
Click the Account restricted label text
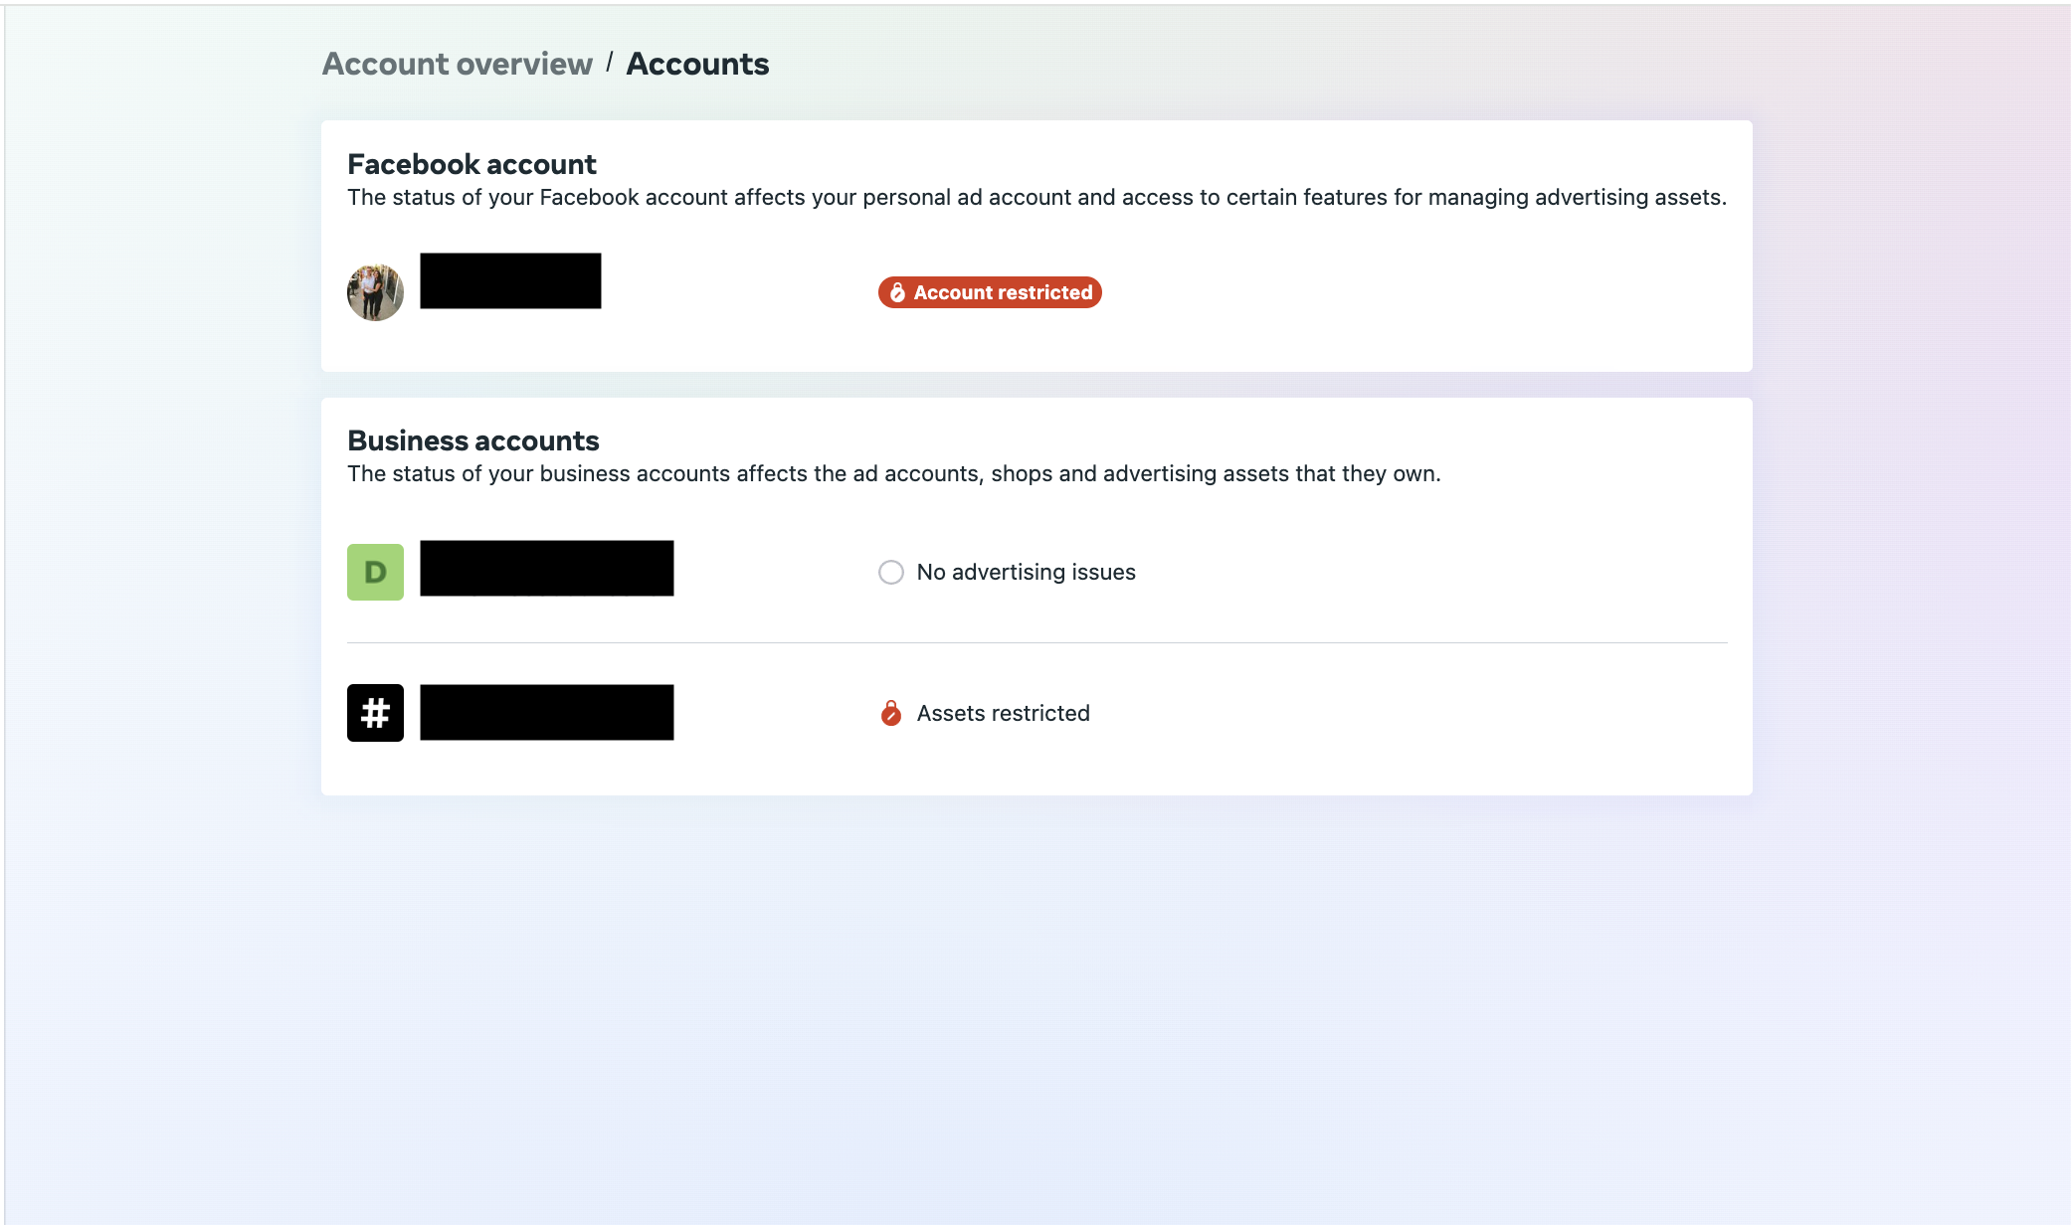(x=1003, y=292)
